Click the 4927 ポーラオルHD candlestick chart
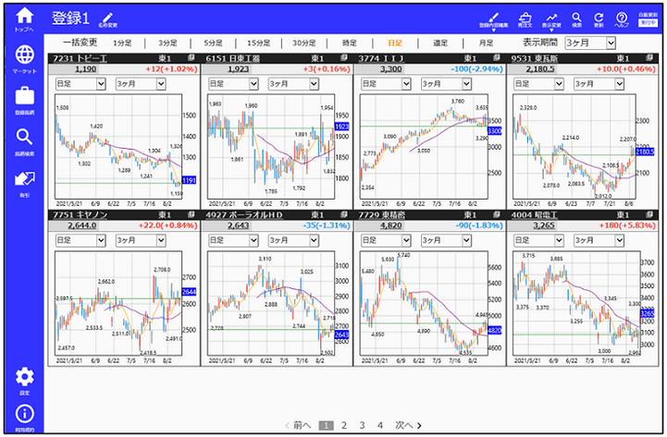Viewport: 667px width, 437px height. click(x=271, y=303)
